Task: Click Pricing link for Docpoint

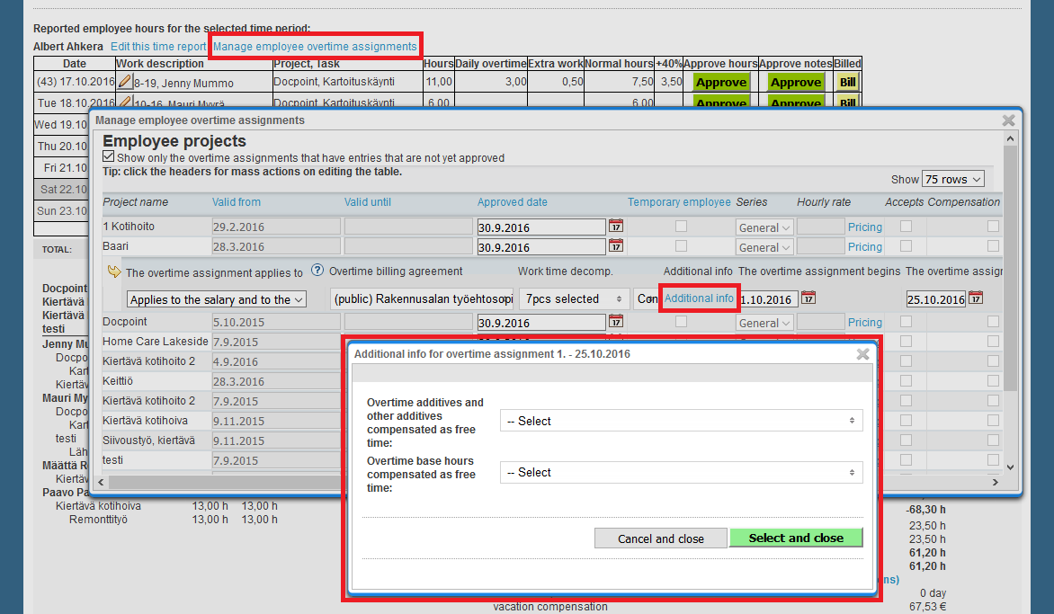Action: pos(864,323)
